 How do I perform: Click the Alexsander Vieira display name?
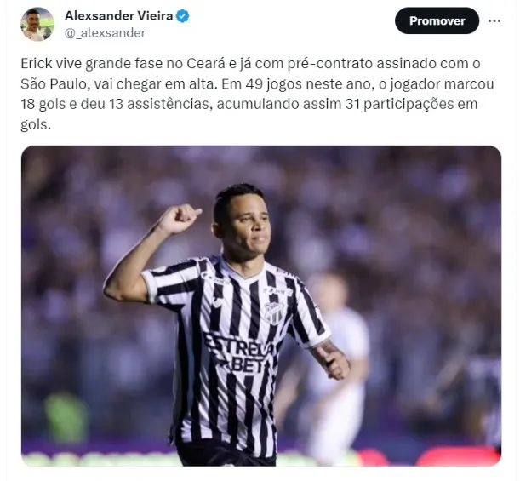pos(119,15)
